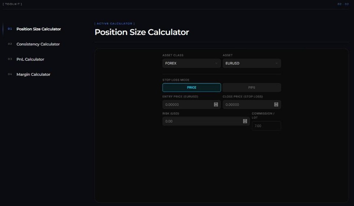Click the Commission / Lot field showing 7.00
The image size is (354, 206).
[266, 126]
